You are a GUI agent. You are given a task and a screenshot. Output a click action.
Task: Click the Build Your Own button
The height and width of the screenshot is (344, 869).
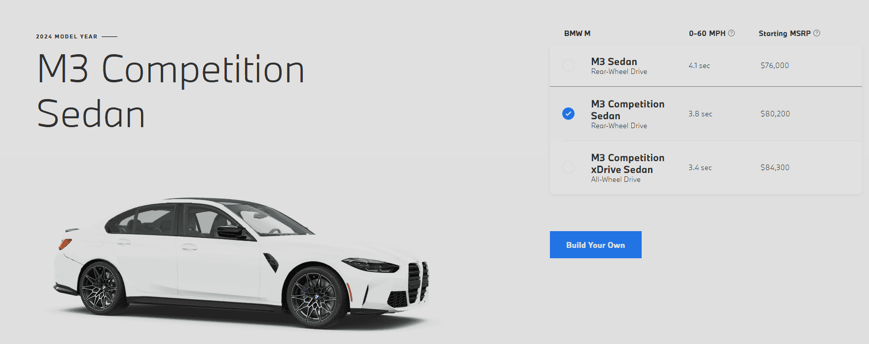click(595, 245)
